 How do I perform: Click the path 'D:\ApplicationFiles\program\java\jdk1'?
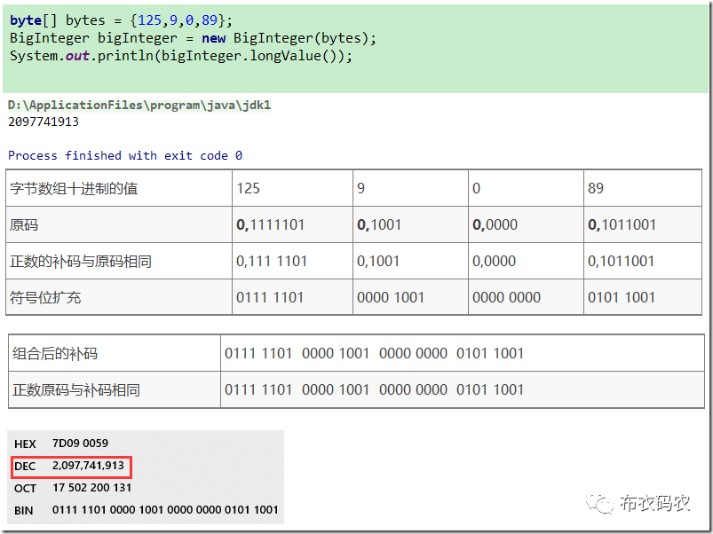point(139,106)
